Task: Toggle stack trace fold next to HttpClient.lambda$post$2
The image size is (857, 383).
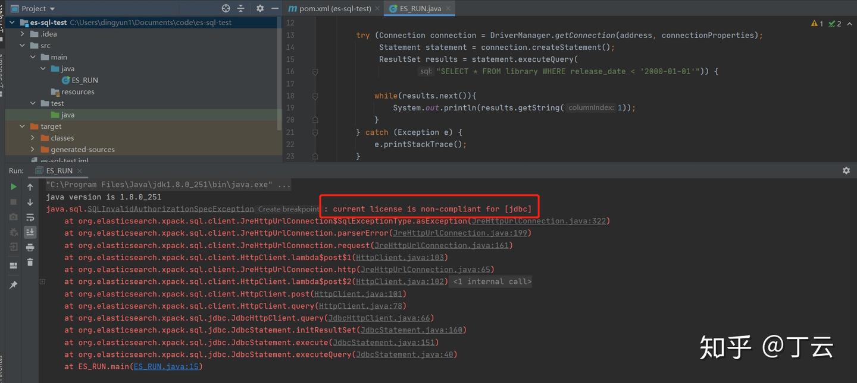Action: coord(42,281)
